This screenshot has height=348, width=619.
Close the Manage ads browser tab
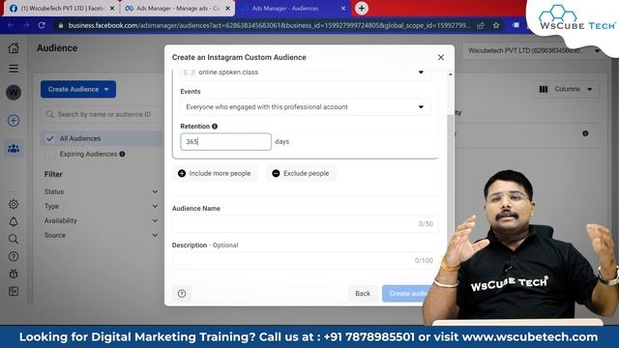click(x=227, y=9)
